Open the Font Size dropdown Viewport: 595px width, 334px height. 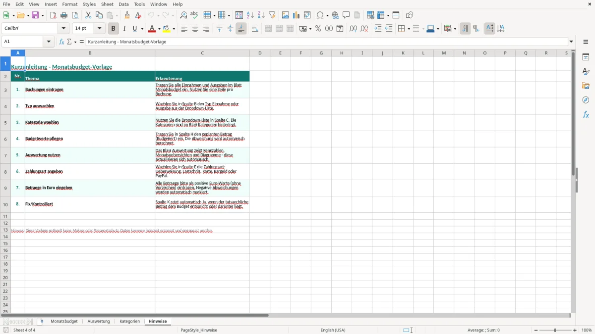99,29
